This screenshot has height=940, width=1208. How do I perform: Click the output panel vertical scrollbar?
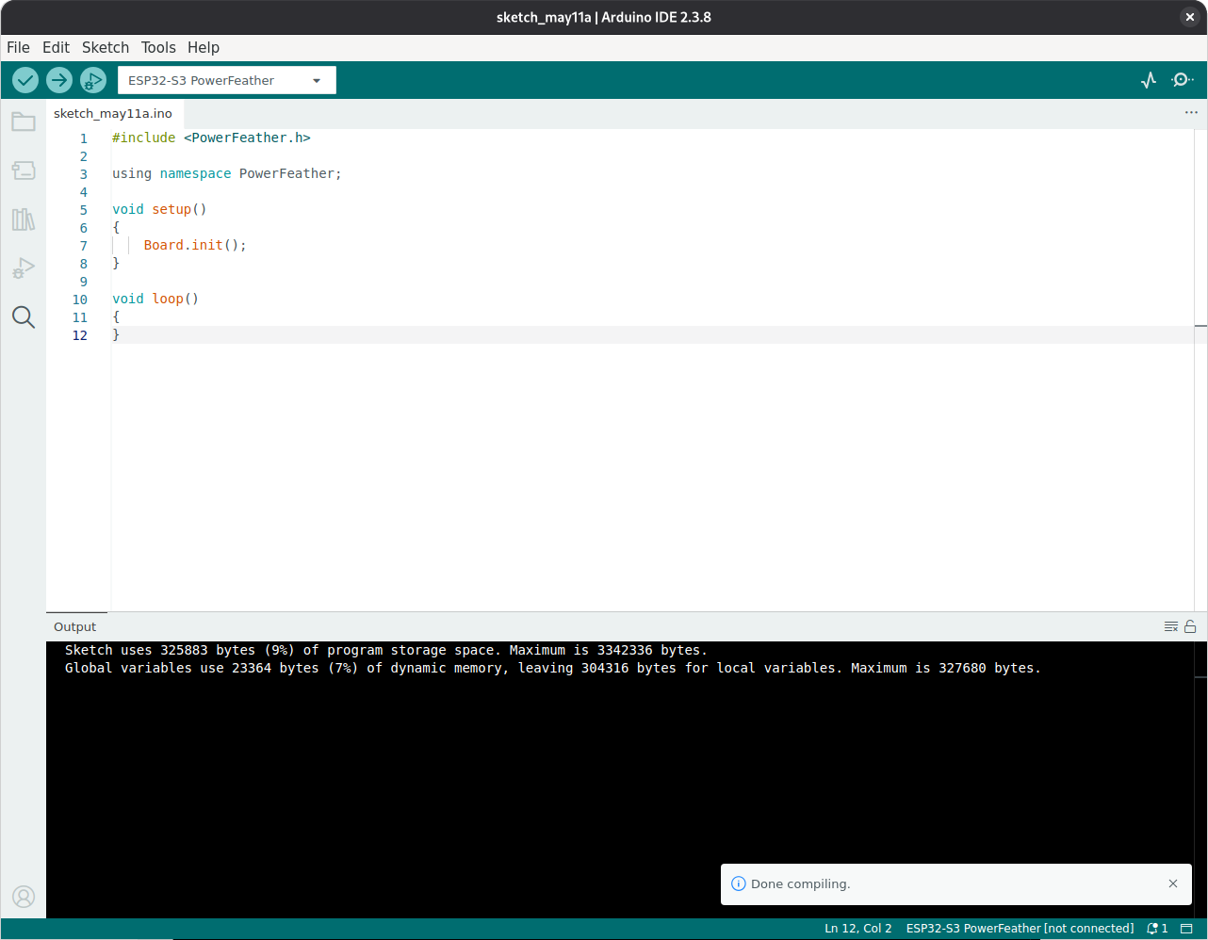coord(1200,780)
